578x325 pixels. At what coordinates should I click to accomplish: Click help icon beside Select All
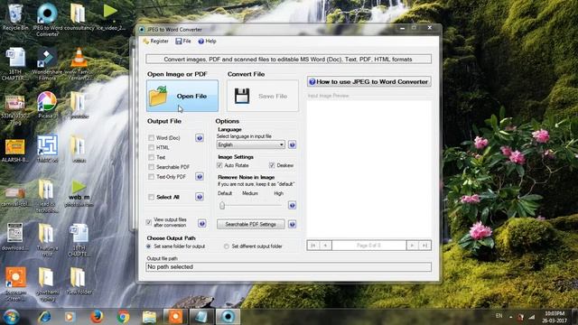tap(200, 197)
